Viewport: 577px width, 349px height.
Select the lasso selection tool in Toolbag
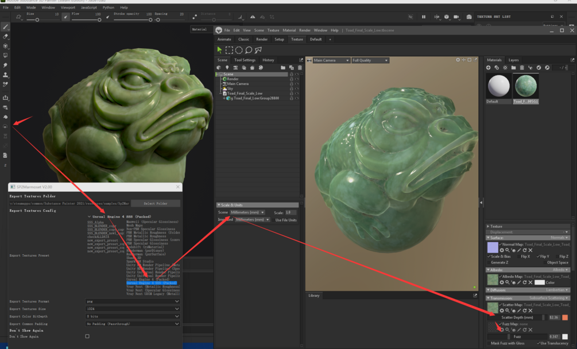tap(249, 49)
